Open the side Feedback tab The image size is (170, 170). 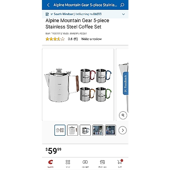[x=125, y=83]
